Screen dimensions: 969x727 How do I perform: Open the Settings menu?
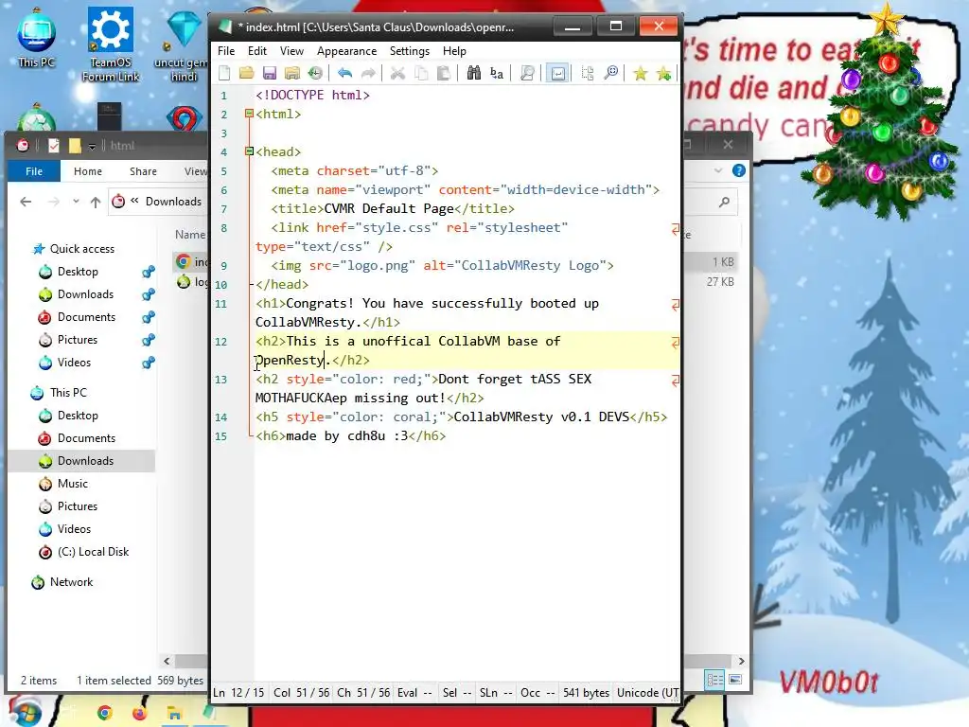point(409,51)
